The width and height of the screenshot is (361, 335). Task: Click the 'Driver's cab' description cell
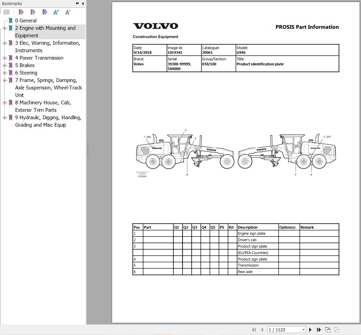pos(258,240)
